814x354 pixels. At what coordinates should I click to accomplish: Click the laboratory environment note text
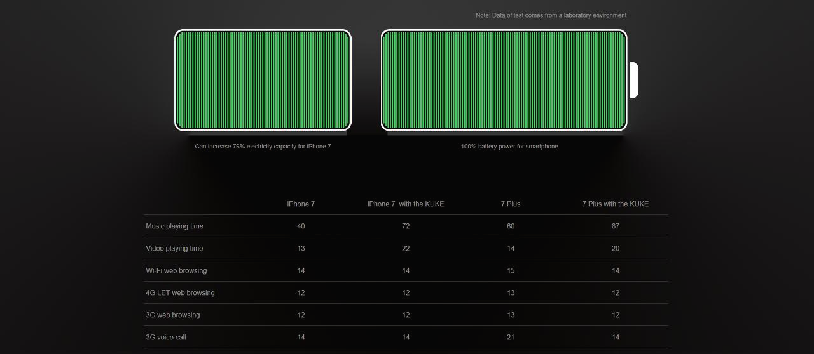point(551,15)
